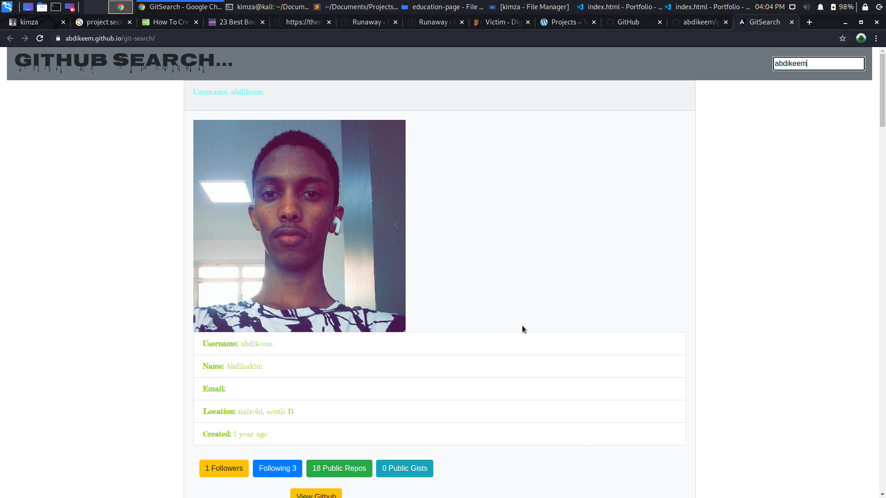Screen dimensions: 886x498
Task: Open Chrome three-dot menu
Action: tap(876, 38)
